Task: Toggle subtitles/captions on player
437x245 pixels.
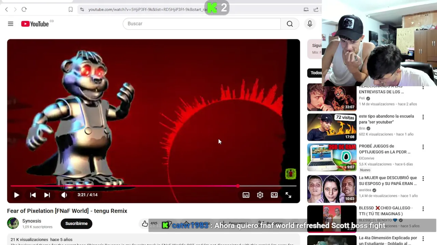Action: click(246, 195)
